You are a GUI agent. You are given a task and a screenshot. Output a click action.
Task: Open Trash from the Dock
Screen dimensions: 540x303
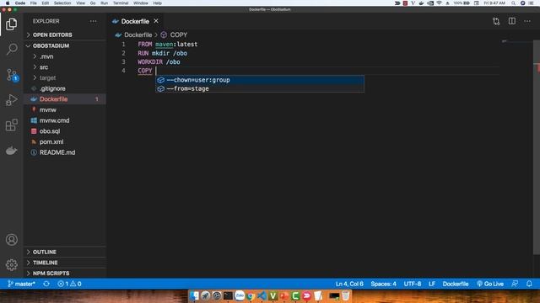(x=345, y=295)
